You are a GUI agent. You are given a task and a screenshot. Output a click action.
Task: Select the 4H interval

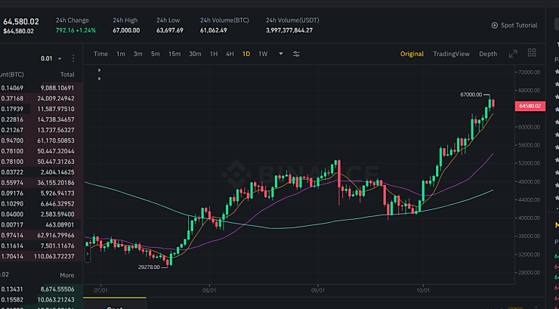coord(230,54)
